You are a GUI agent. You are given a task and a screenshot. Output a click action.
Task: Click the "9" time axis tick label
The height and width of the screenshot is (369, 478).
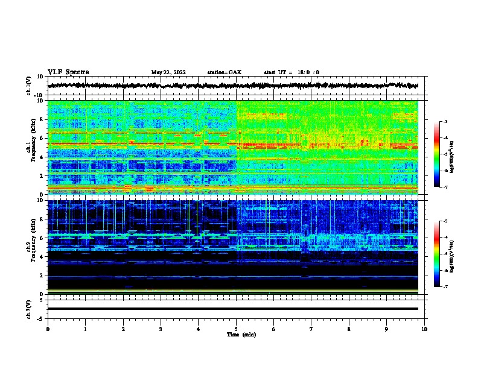pyautogui.click(x=386, y=329)
